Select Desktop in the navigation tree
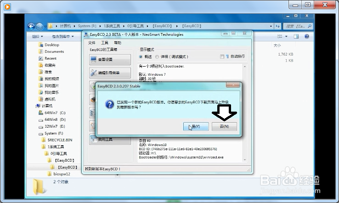 coord(51,45)
